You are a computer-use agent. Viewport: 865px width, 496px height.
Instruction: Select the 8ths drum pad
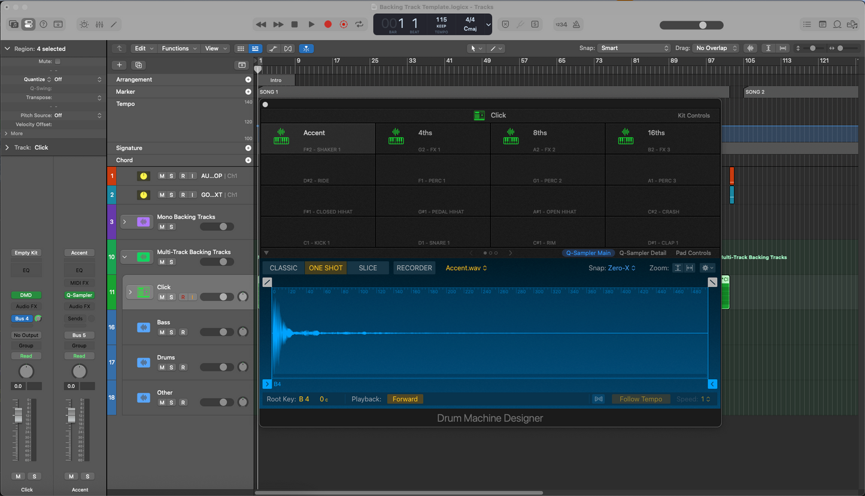click(x=547, y=138)
